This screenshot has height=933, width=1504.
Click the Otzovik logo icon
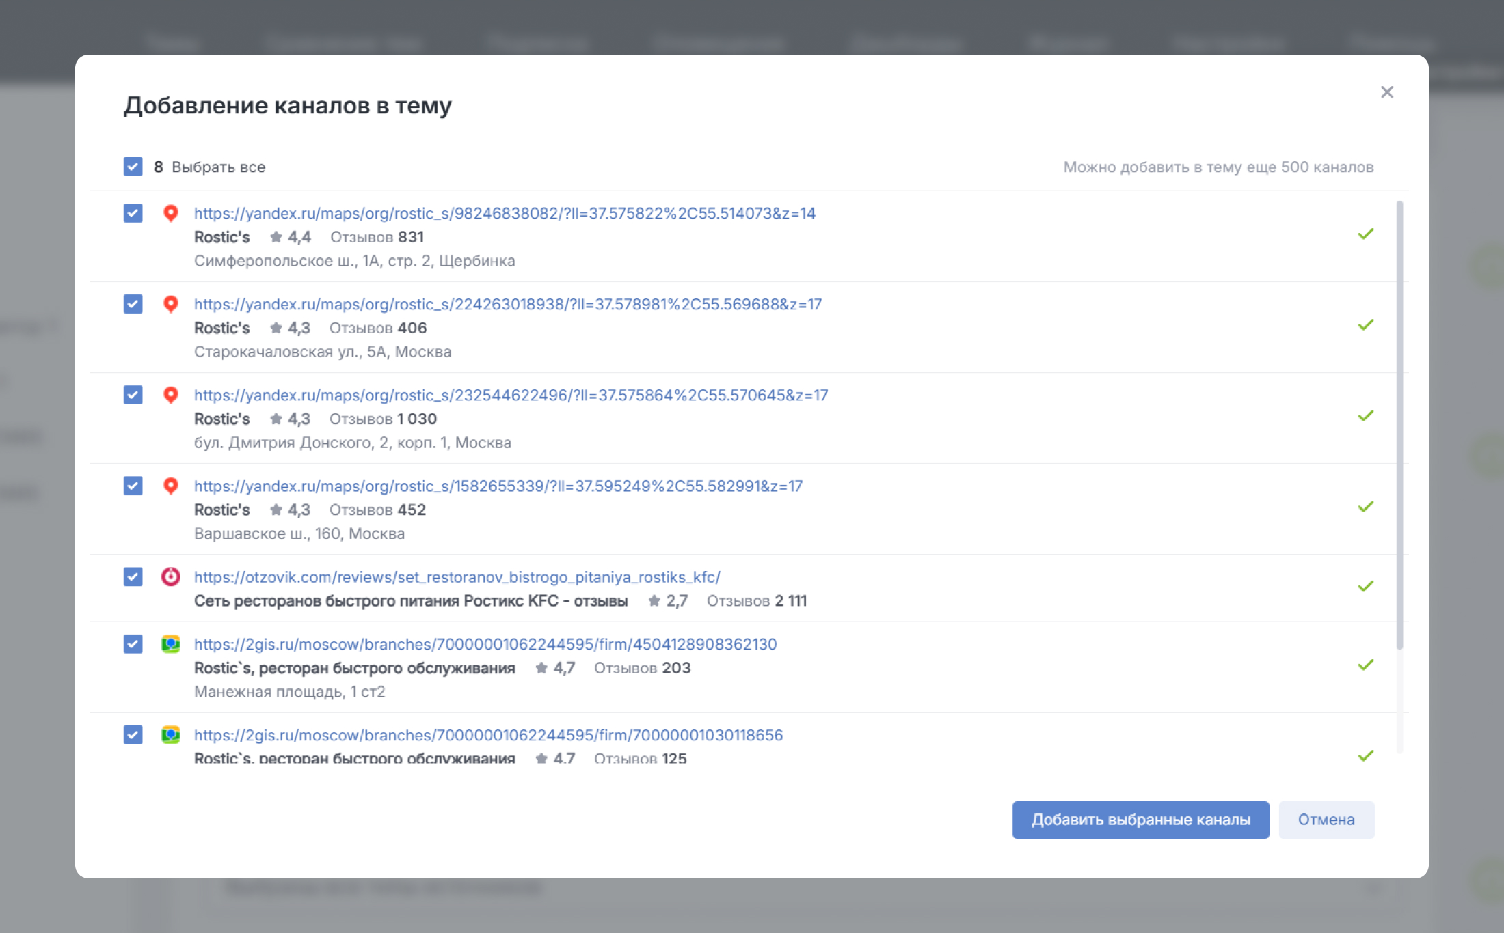pyautogui.click(x=171, y=576)
